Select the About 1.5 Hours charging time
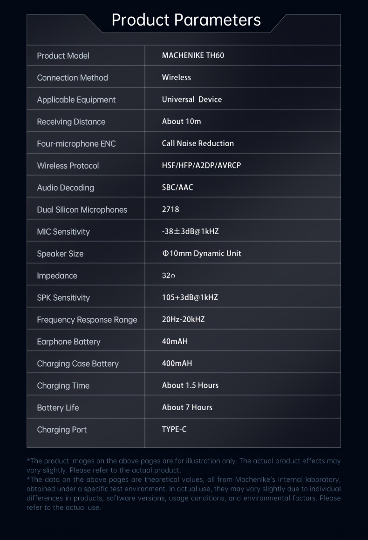Image resolution: width=368 pixels, height=540 pixels. coord(190,385)
